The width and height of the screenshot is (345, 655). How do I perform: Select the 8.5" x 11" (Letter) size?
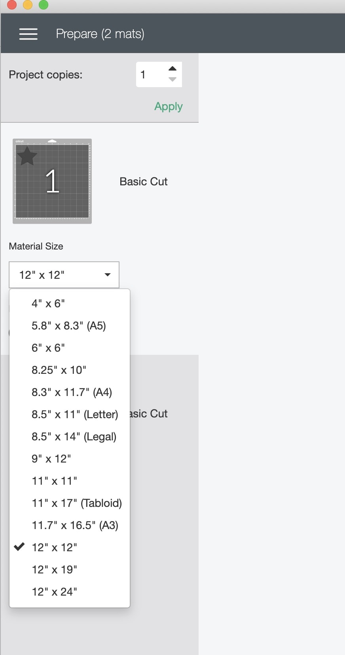75,414
